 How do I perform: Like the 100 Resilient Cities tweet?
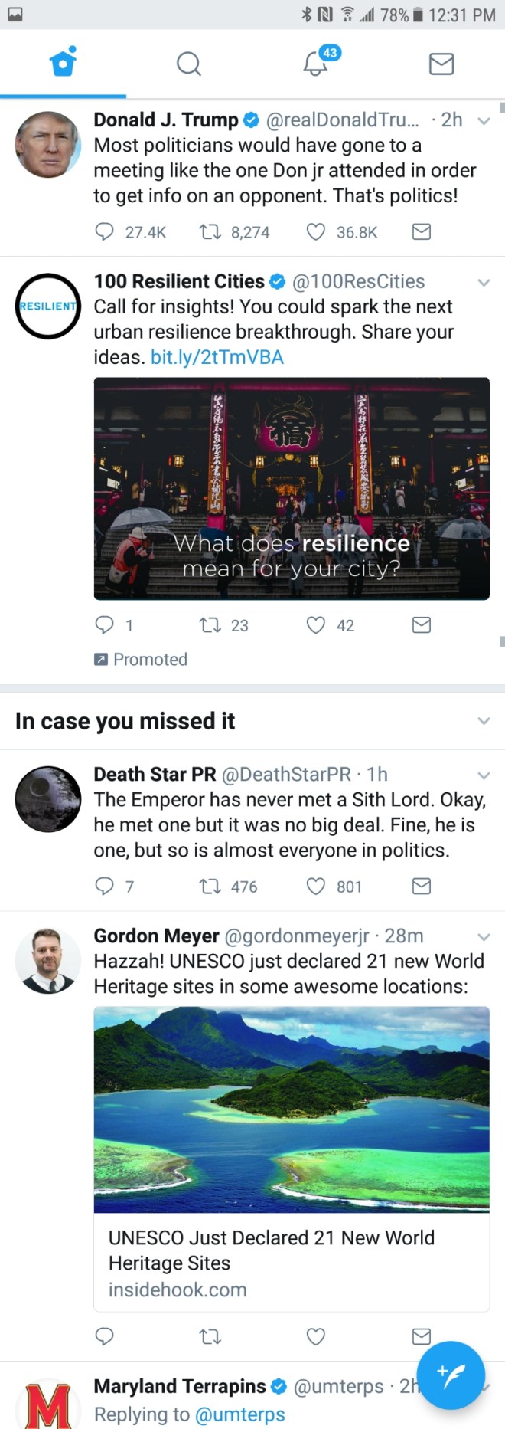click(x=315, y=625)
